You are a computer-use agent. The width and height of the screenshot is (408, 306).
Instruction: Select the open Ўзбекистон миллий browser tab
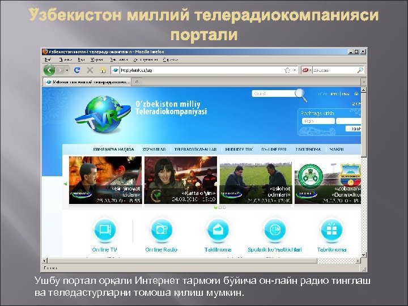tap(87, 82)
